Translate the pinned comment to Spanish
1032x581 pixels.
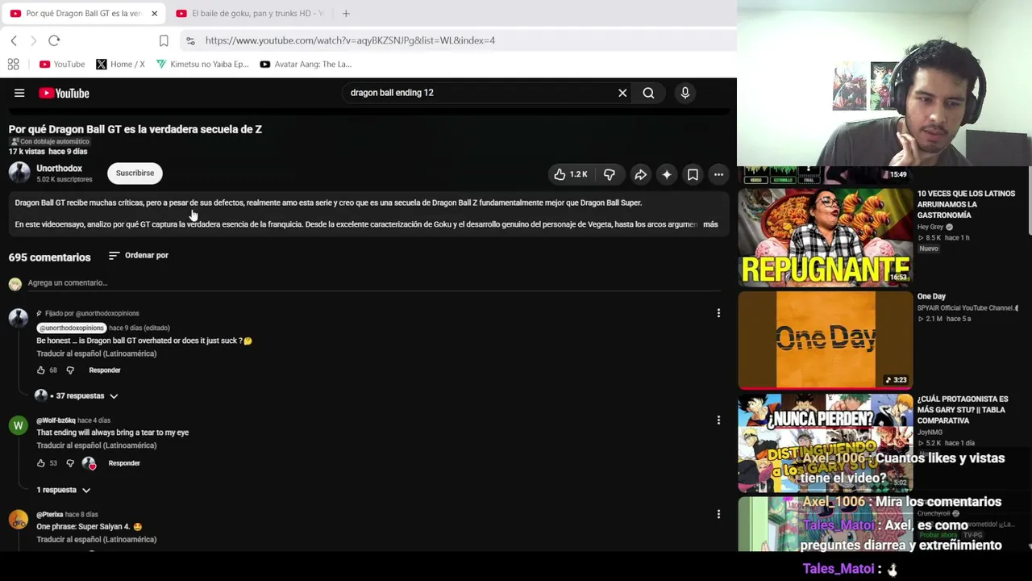(x=96, y=353)
